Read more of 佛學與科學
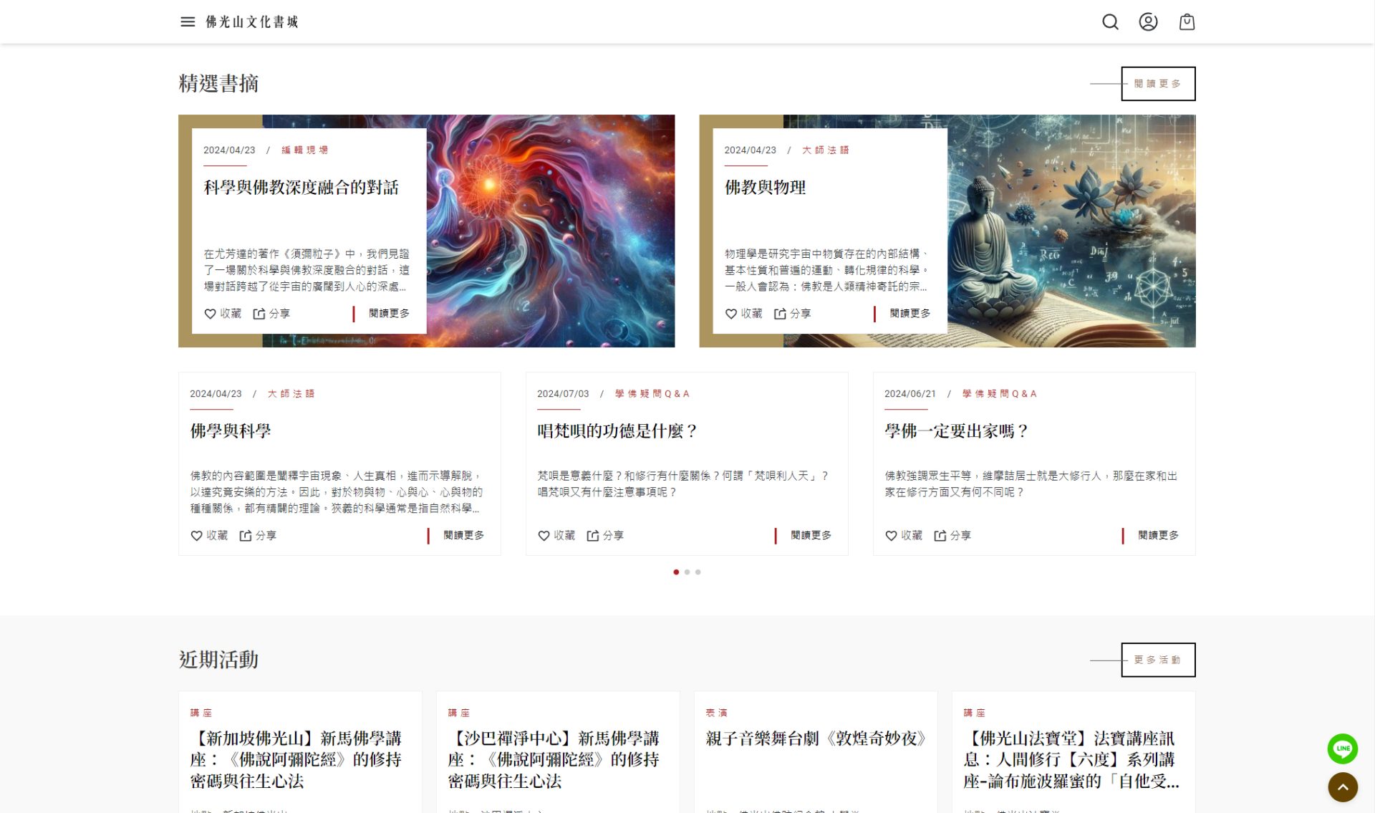Viewport: 1375px width, 813px height. click(x=463, y=536)
